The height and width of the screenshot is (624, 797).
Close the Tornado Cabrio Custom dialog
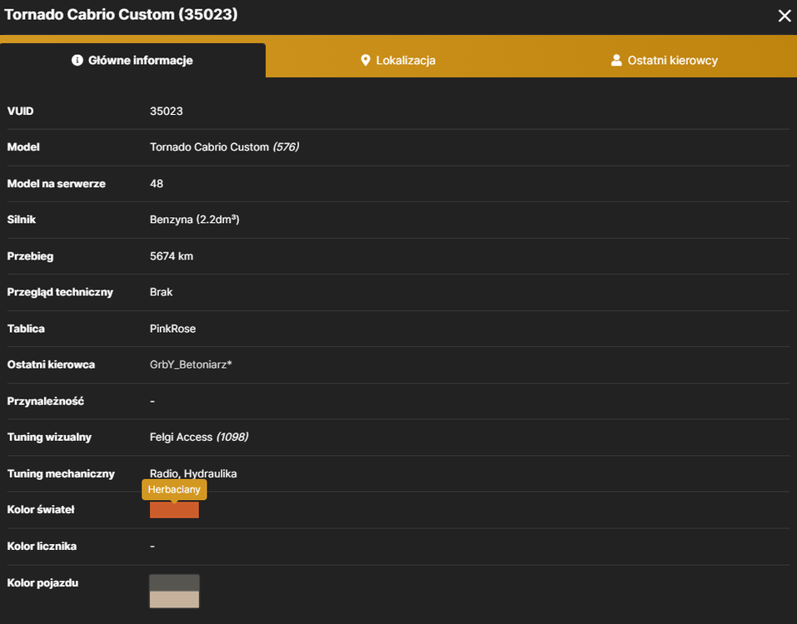(785, 16)
